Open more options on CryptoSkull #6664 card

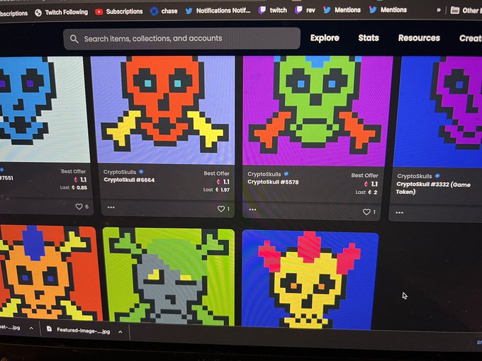[111, 207]
